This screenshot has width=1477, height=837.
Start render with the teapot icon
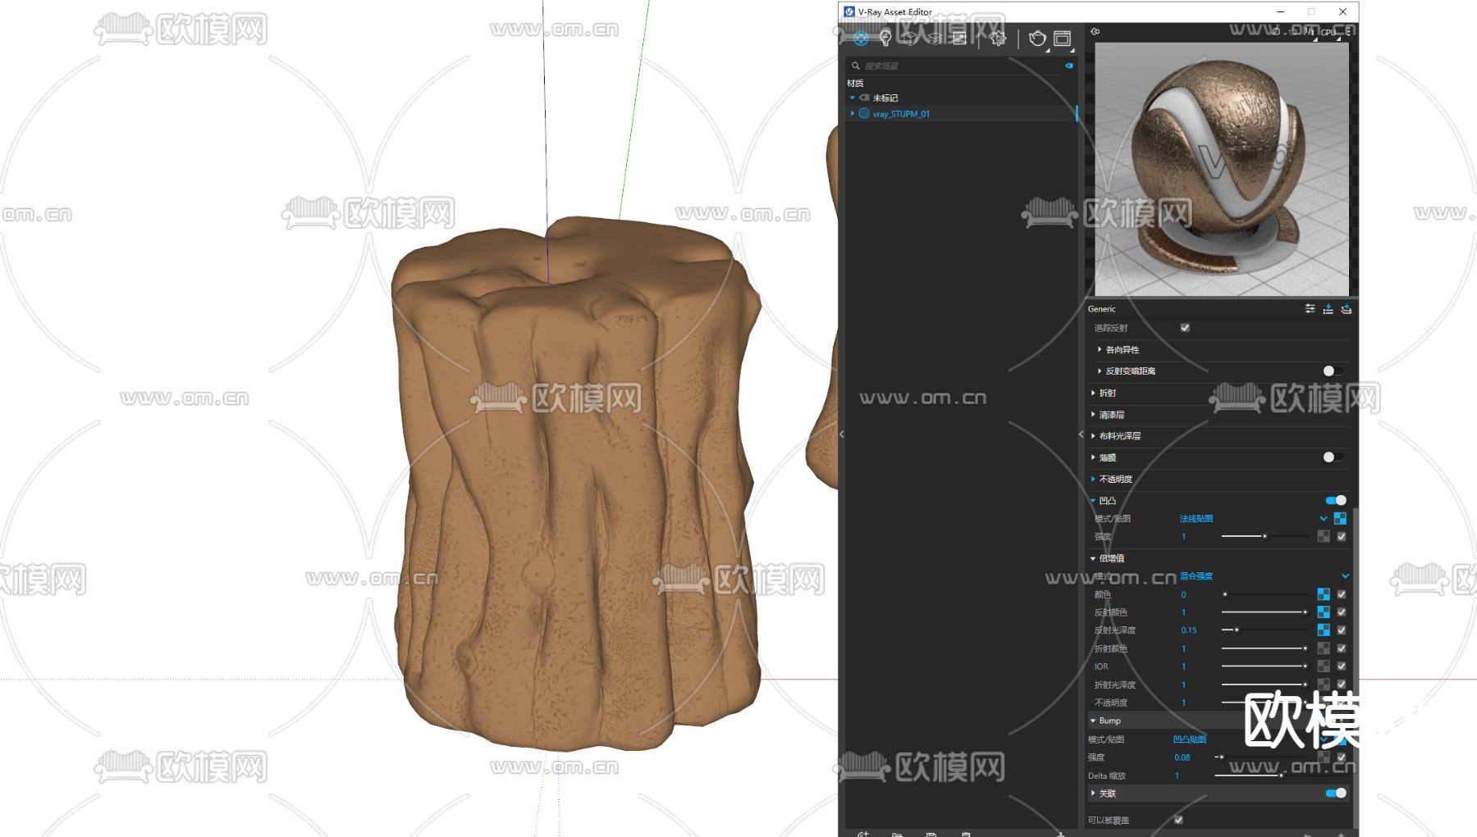coord(1037,39)
